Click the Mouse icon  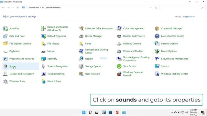point(43,52)
